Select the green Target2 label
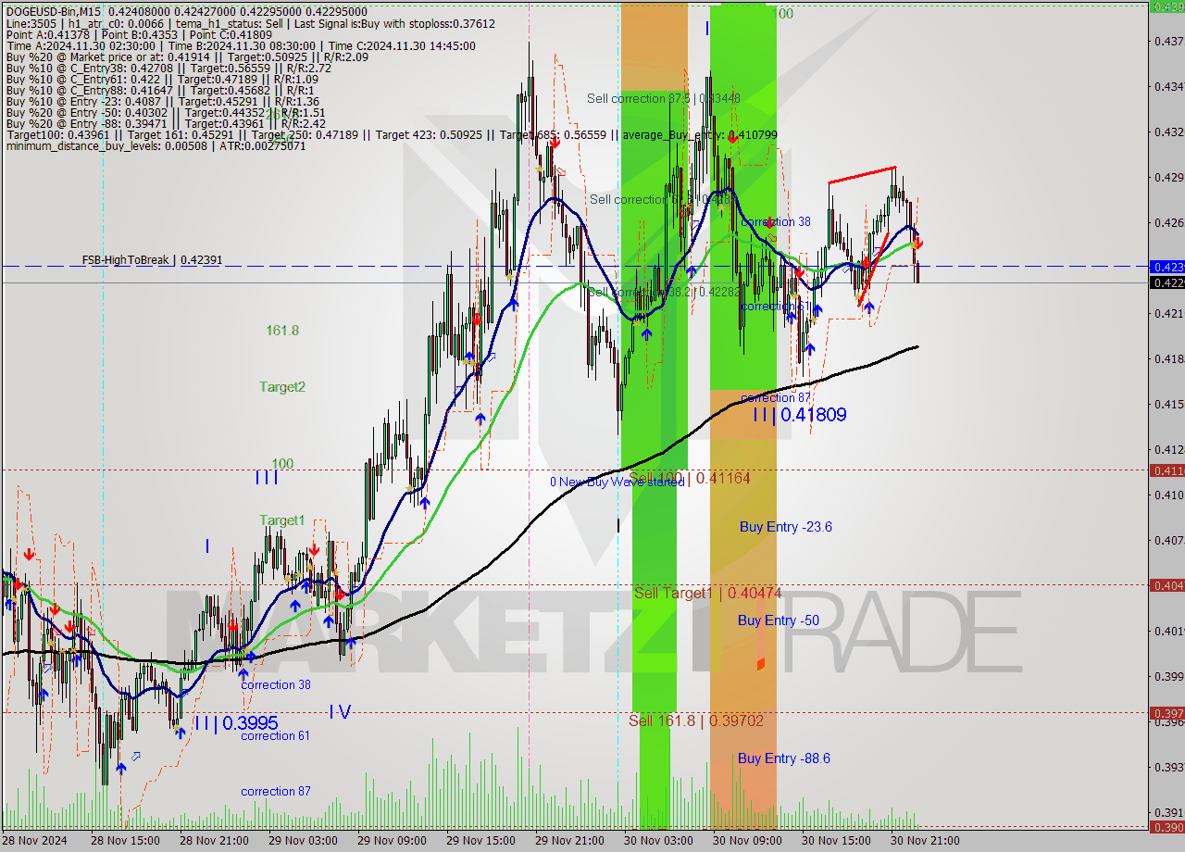The width and height of the screenshot is (1185, 852). click(x=282, y=386)
